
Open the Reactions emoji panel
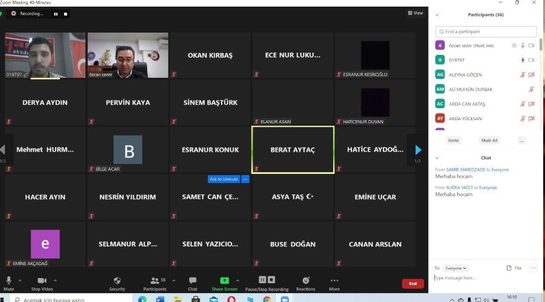coord(306,281)
